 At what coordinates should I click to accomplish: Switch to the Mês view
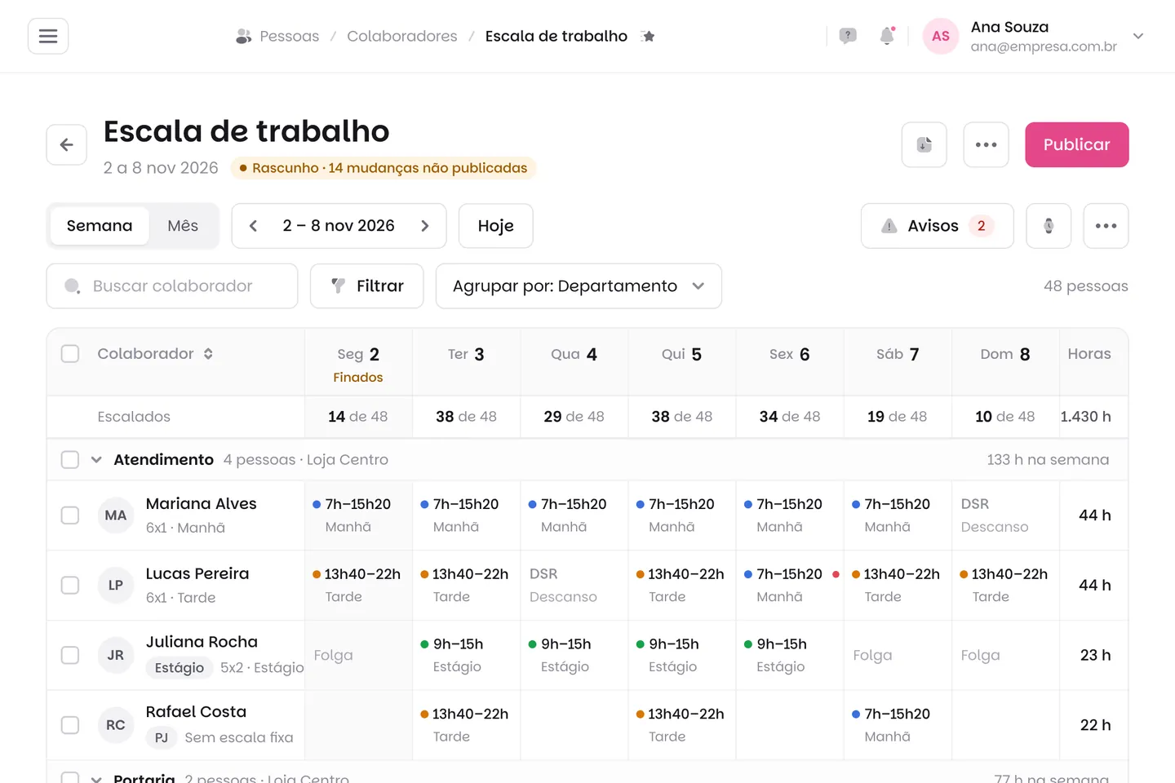coord(183,226)
